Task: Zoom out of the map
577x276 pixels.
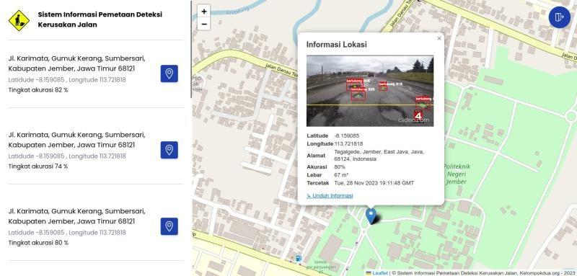Action: (x=204, y=25)
